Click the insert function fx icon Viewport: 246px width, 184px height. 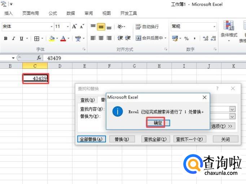tap(39, 58)
